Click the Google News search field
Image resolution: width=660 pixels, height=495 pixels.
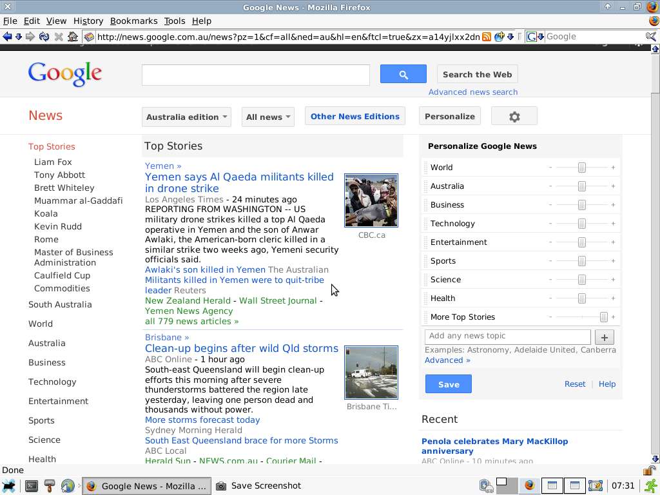(255, 75)
